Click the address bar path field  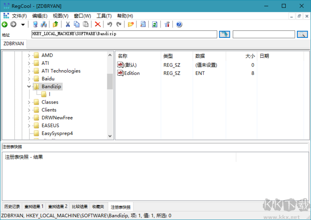pyautogui.click(x=124, y=34)
